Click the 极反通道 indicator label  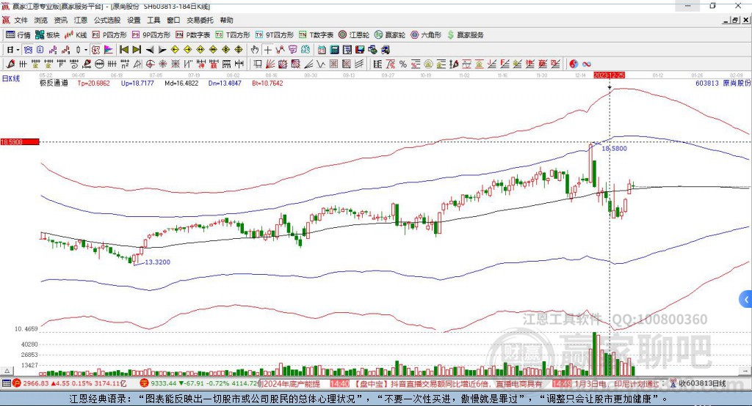pyautogui.click(x=54, y=84)
